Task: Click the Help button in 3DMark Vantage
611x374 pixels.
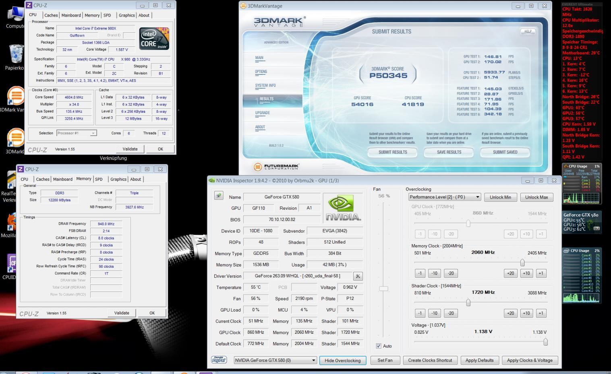Action: (528, 31)
